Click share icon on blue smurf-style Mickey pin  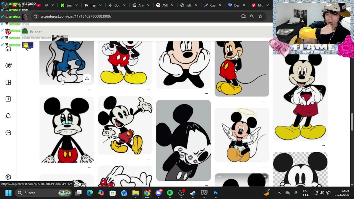pos(87,78)
